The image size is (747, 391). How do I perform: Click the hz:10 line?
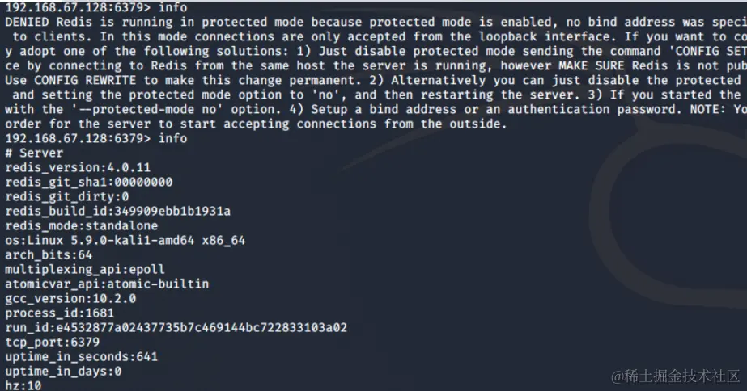point(23,385)
